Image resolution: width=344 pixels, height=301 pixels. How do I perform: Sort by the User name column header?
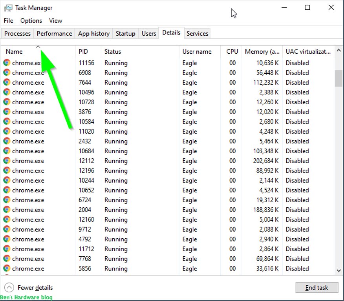click(199, 51)
